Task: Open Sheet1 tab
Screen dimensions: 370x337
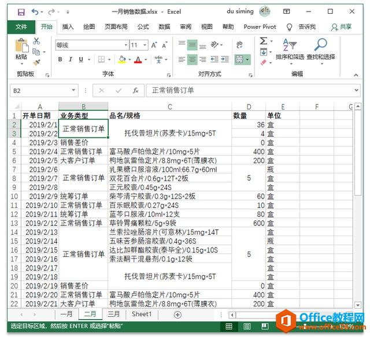Action: point(142,314)
